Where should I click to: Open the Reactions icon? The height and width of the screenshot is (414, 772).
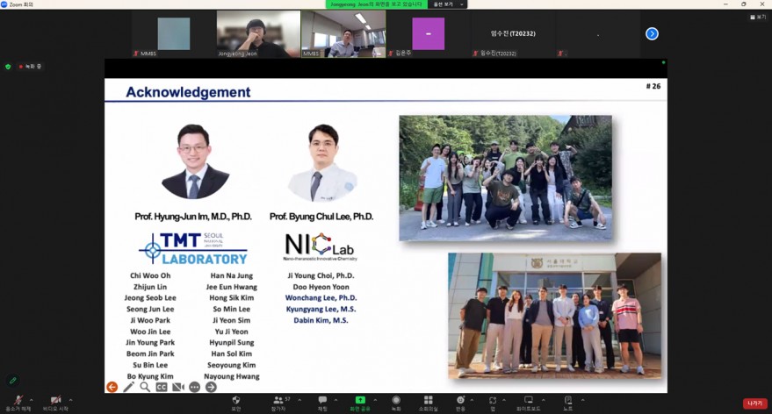(460, 400)
